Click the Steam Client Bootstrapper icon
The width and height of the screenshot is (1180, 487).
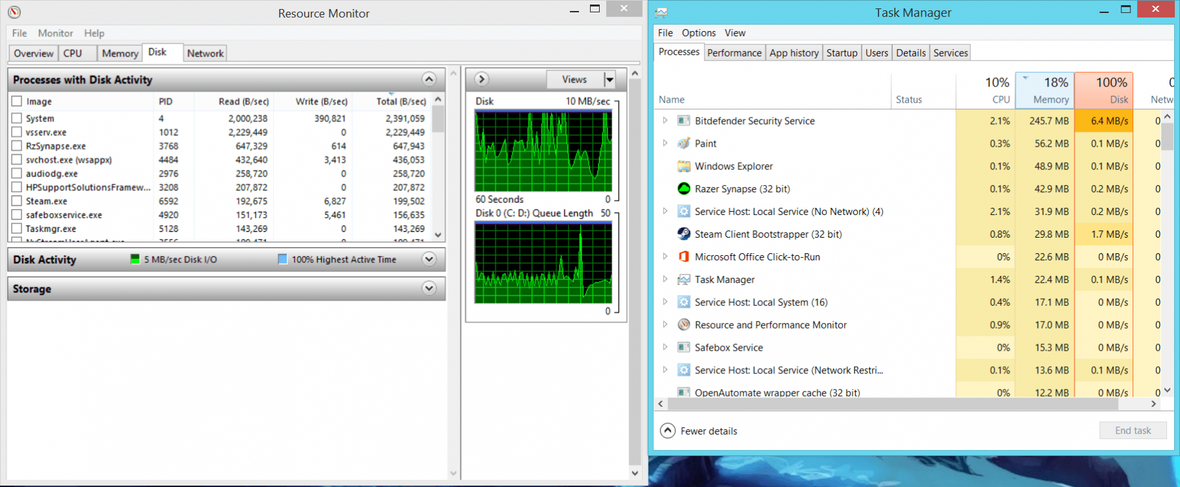point(684,234)
